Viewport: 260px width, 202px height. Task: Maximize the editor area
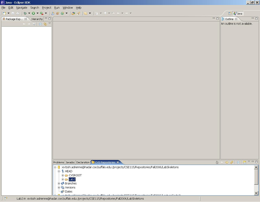click(218, 19)
